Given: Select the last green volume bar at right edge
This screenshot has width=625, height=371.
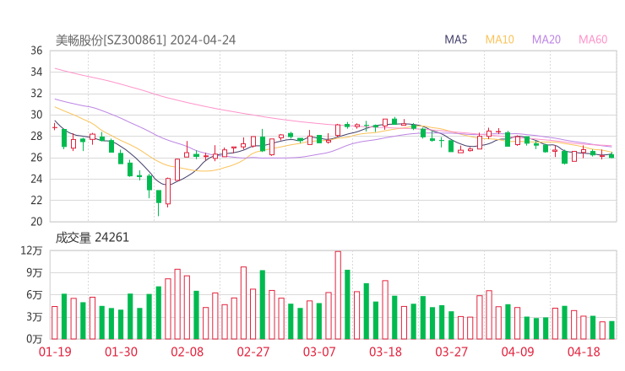Looking at the screenshot, I should pyautogui.click(x=611, y=330).
